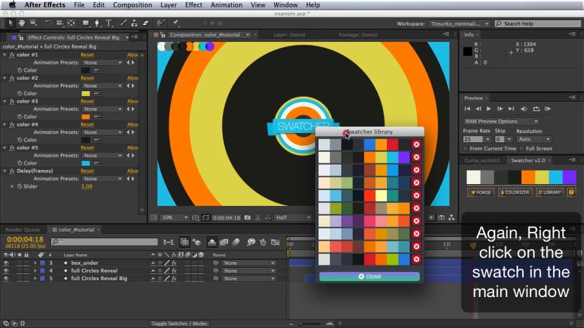Select the Clone Stamp tool

click(134, 23)
